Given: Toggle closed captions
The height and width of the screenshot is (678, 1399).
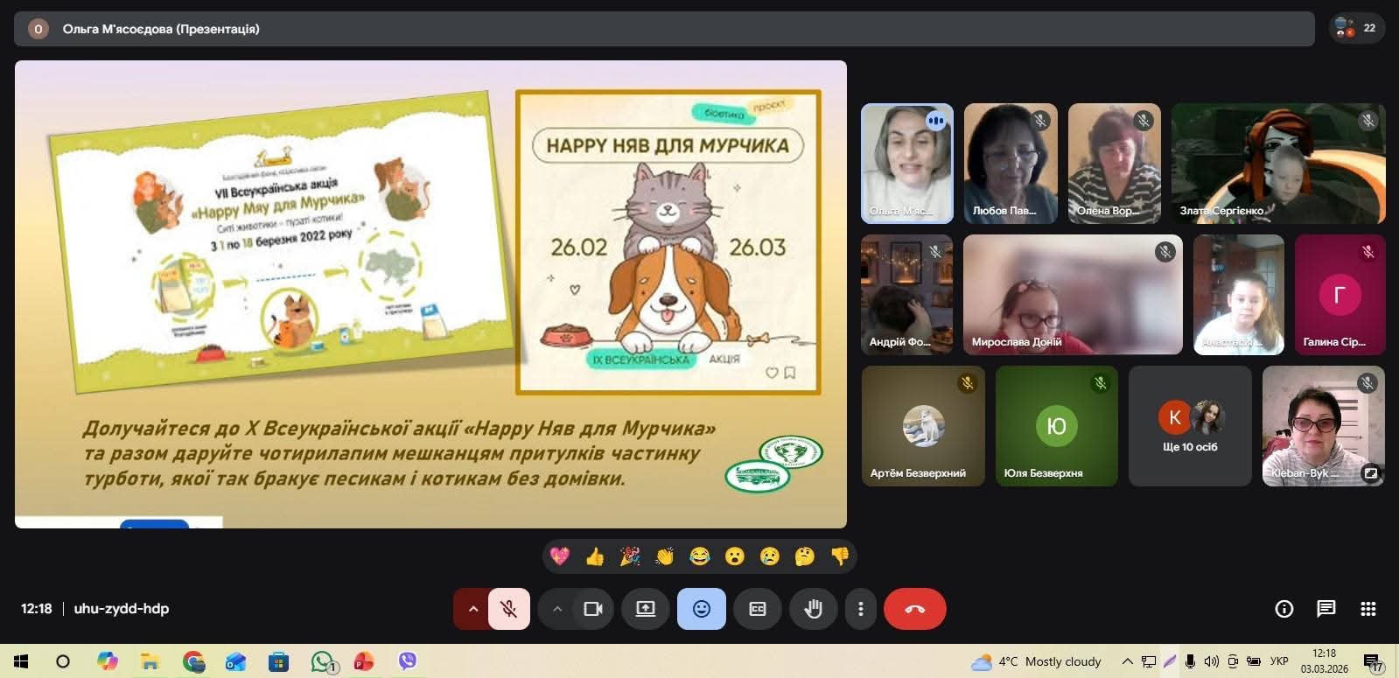Looking at the screenshot, I should point(758,609).
